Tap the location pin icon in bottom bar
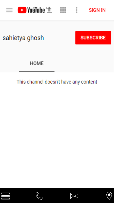This screenshot has width=114, height=203. [109, 196]
